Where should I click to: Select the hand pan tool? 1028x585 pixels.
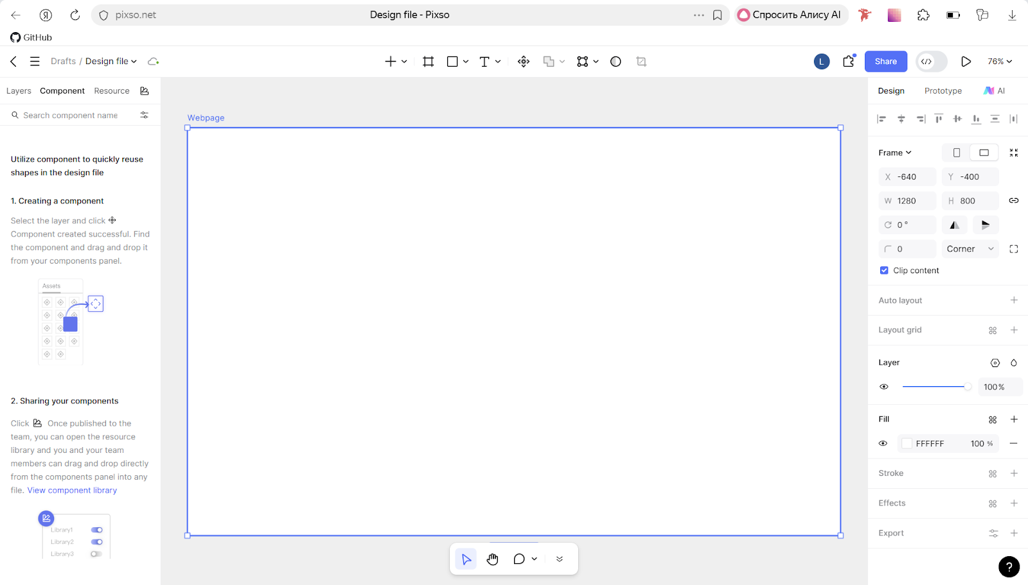(x=493, y=559)
